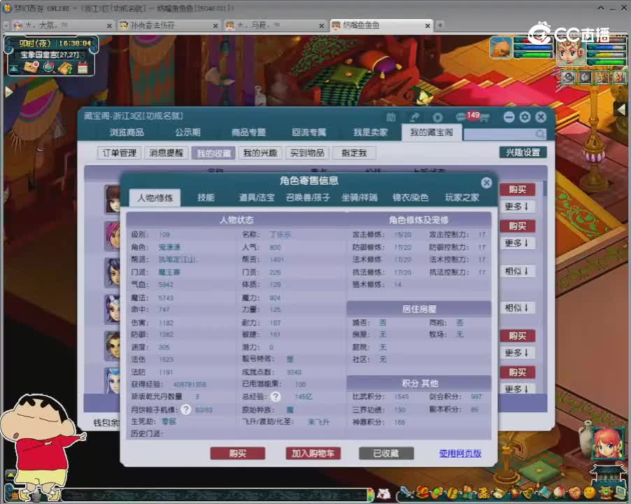Expand 更多 for the last listing
Image resolution: width=631 pixels, height=504 pixels.
(x=517, y=389)
